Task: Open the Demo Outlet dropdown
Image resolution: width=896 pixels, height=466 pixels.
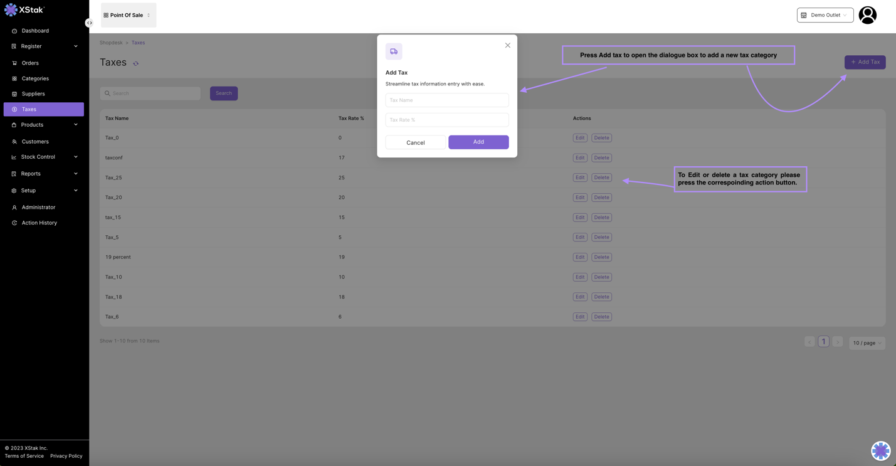Action: [x=825, y=15]
